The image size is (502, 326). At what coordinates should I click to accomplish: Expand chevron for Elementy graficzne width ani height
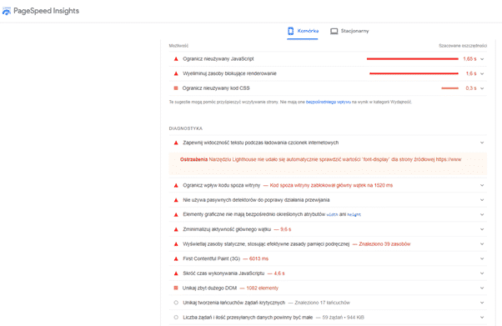[x=482, y=215]
